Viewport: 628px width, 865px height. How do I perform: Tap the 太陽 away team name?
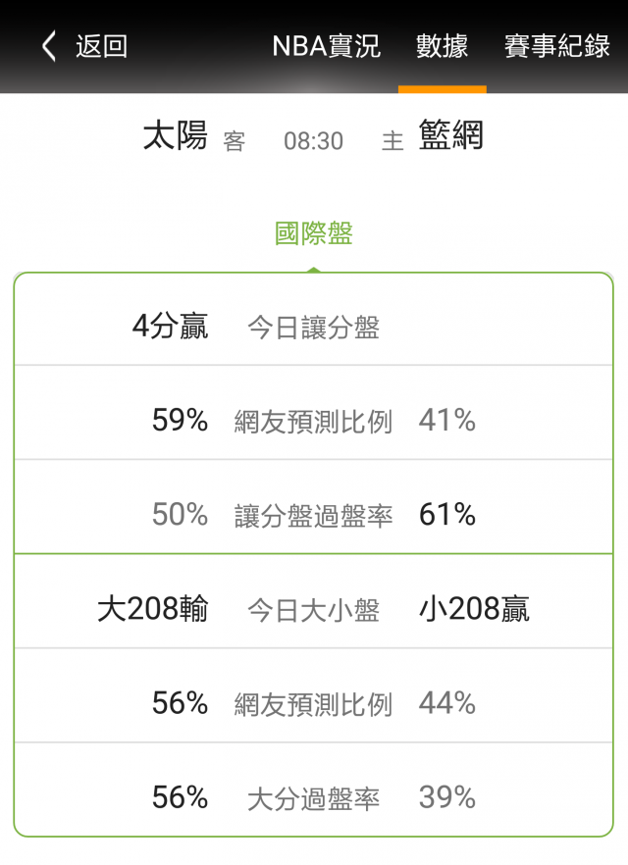coord(176,136)
